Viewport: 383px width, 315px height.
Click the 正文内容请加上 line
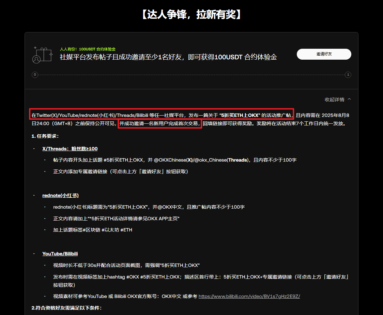(x=116, y=219)
